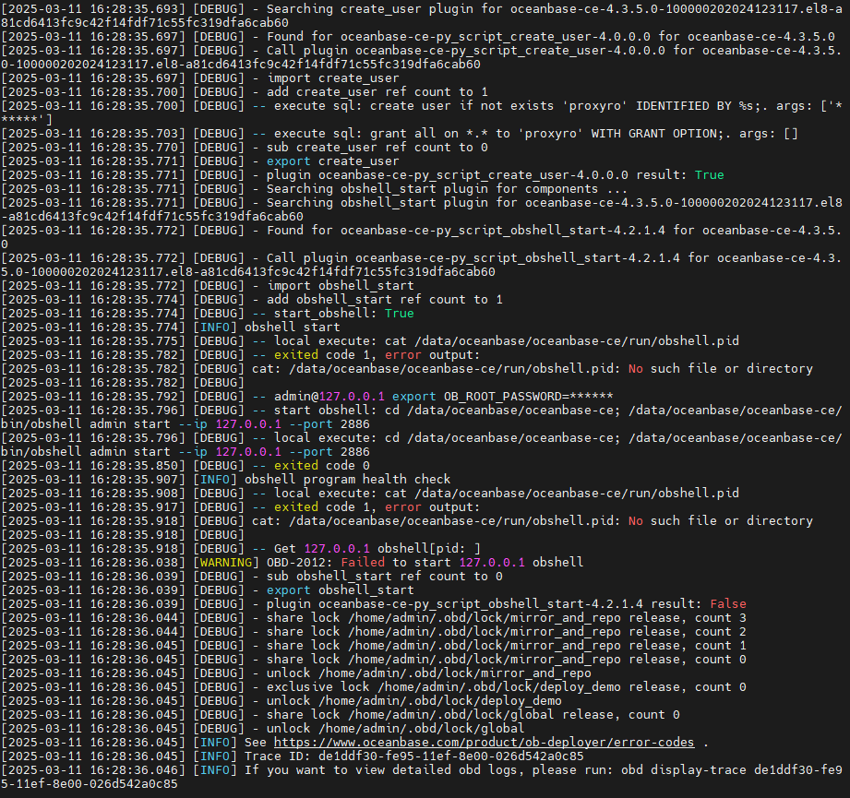The height and width of the screenshot is (798, 850).
Task: Select mirror_and_repo release 'count 2' line
Action: pyautogui.click(x=374, y=632)
